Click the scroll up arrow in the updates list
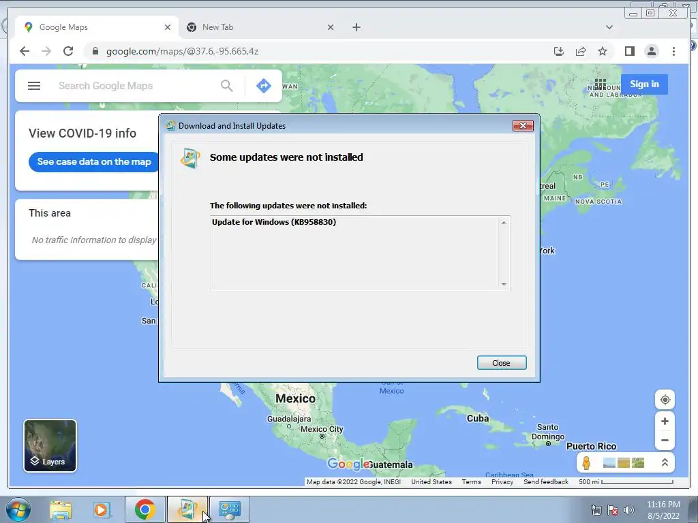Viewport: 698px width, 523px height. [504, 223]
